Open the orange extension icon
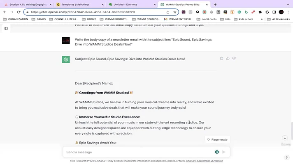Screen dimensions: 293x164 pyautogui.click(x=232, y=12)
